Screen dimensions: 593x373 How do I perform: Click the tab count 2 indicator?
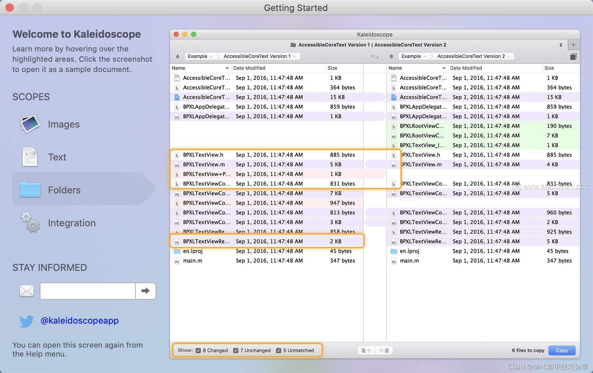point(561,45)
